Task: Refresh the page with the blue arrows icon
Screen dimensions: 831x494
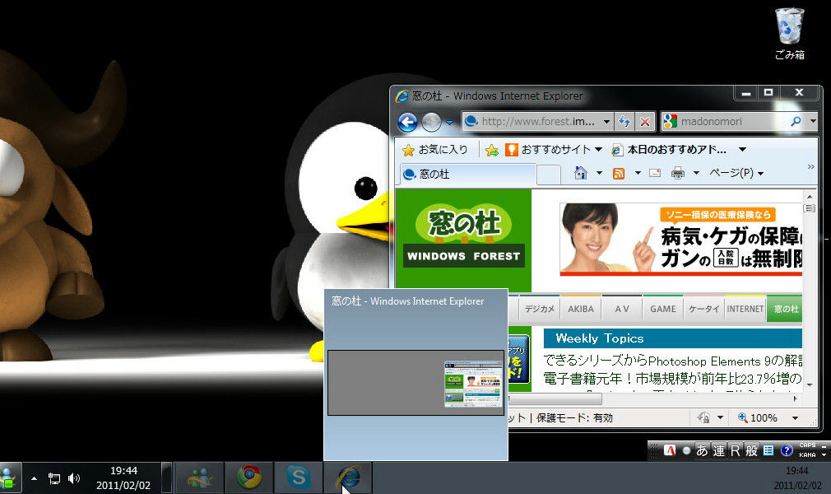Action: [624, 122]
